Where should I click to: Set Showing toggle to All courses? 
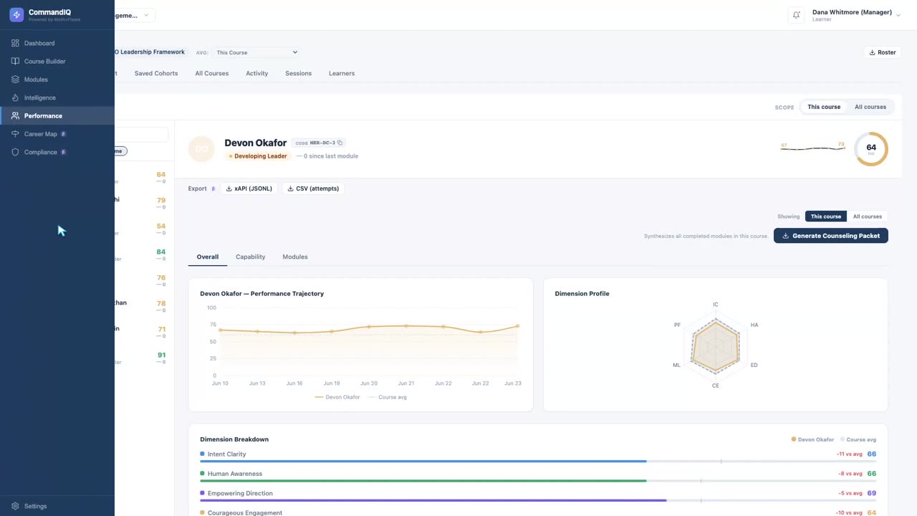click(x=868, y=216)
